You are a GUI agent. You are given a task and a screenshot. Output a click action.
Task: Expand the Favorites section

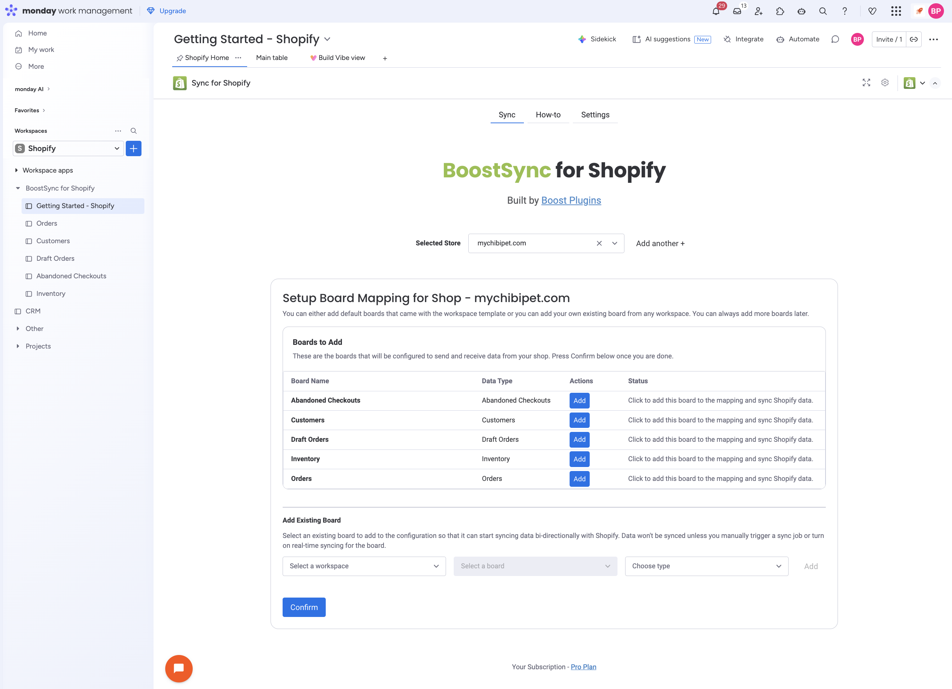click(x=30, y=110)
